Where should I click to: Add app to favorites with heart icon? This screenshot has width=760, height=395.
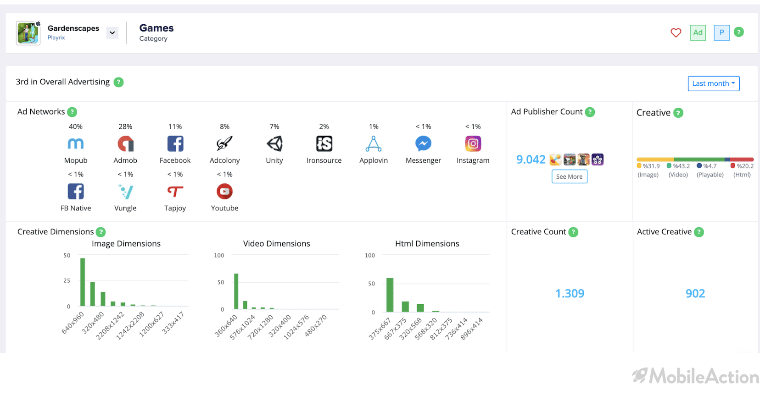[676, 33]
